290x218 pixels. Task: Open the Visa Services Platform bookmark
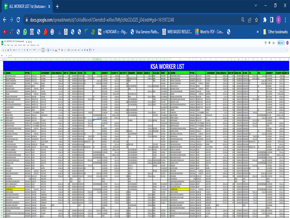pos(145,32)
